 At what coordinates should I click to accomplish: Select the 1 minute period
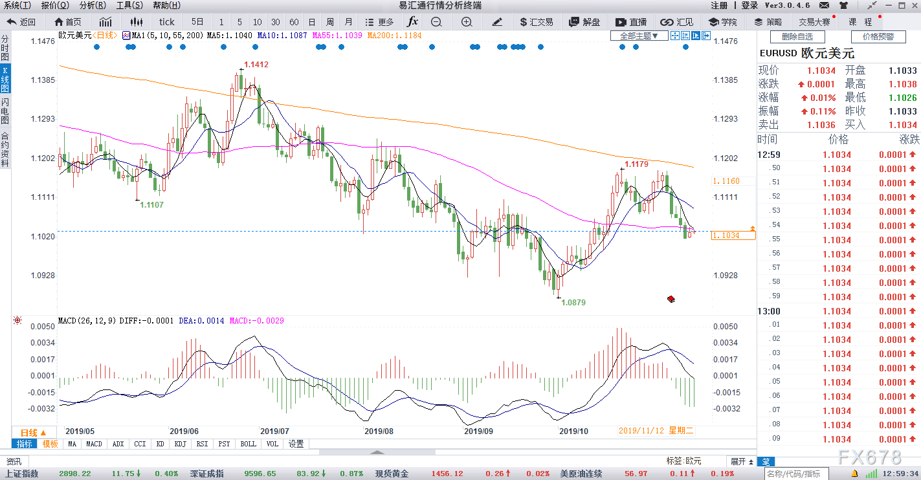221,21
